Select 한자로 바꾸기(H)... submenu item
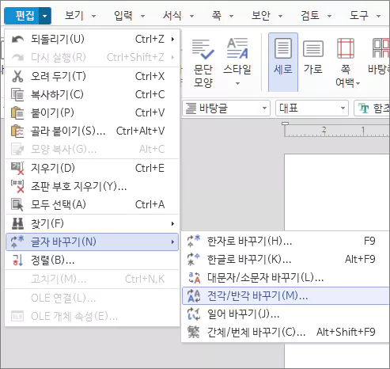Image resolution: width=390 pixels, height=369 pixels. (x=286, y=241)
